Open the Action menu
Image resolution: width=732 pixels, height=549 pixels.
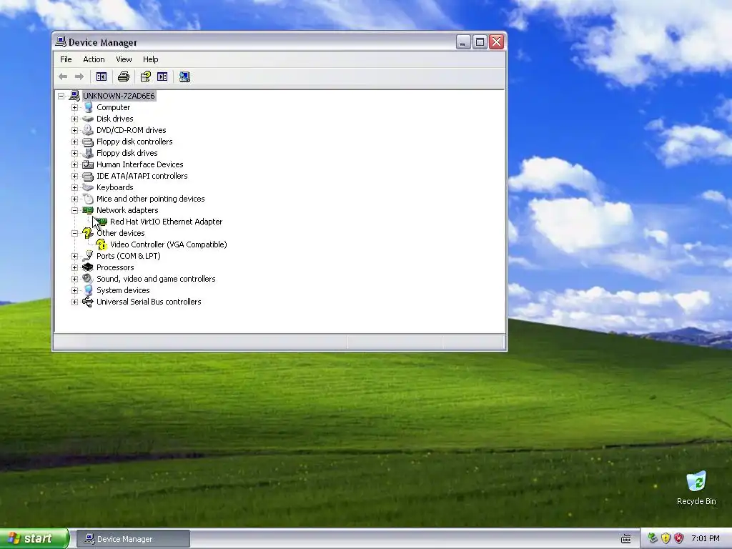click(x=94, y=59)
